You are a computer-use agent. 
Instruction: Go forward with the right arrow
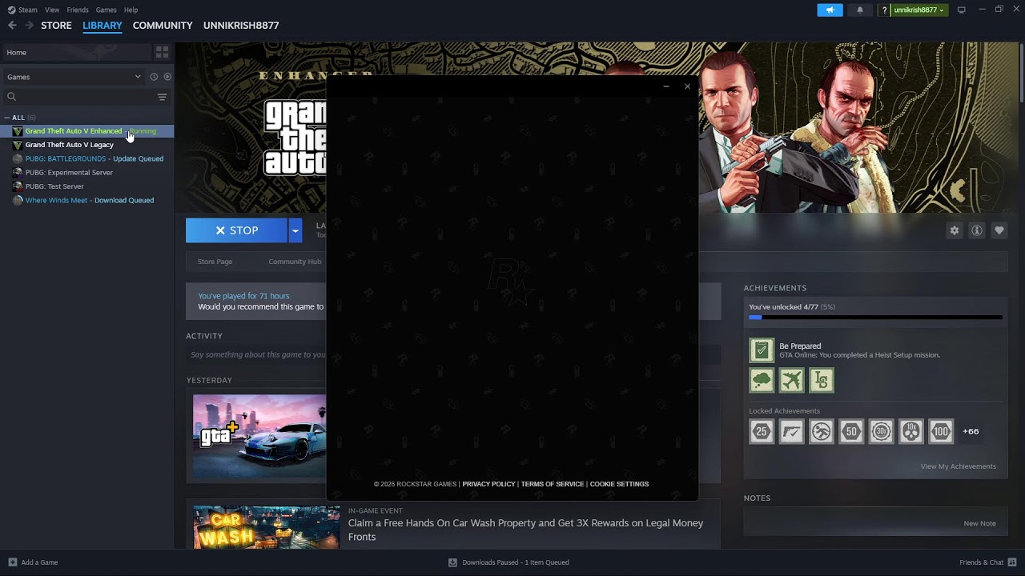coord(29,26)
